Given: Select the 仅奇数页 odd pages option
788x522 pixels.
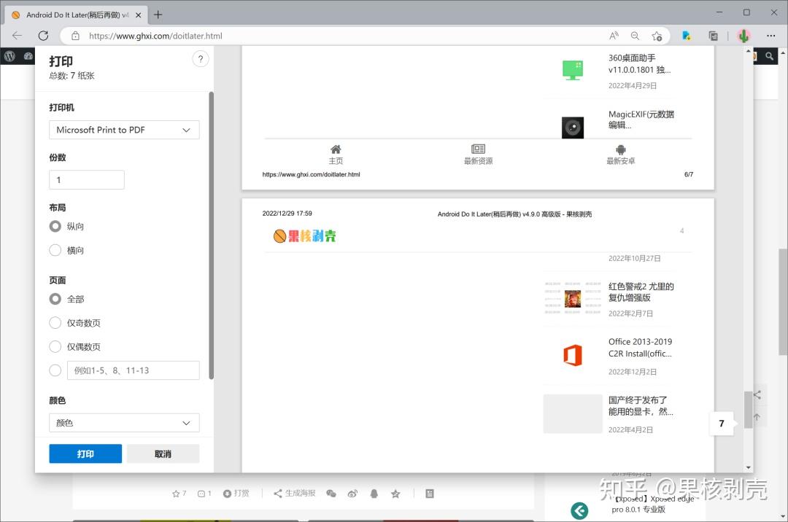Looking at the screenshot, I should [x=55, y=323].
